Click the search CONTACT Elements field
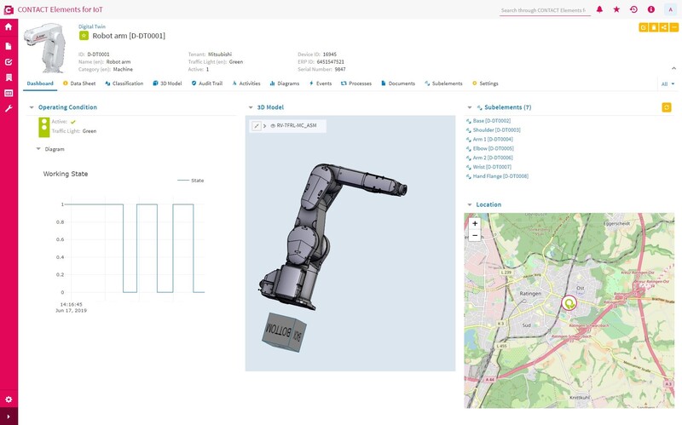This screenshot has width=682, height=425. pyautogui.click(x=543, y=10)
